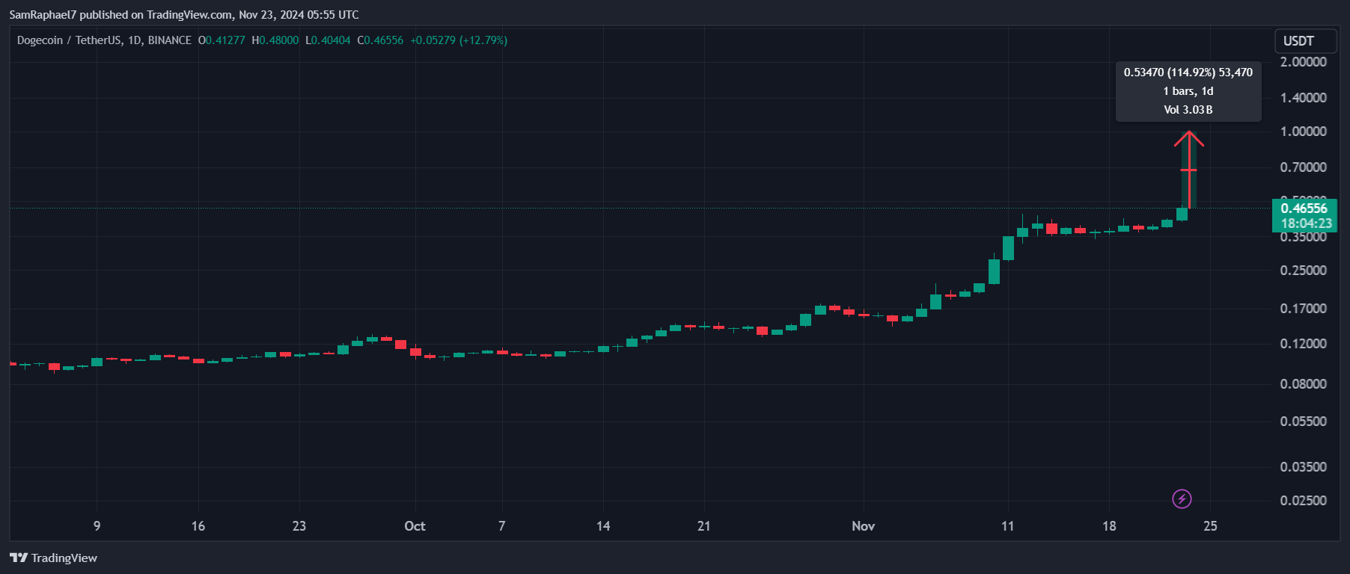Click the 'Nov' date axis label
The image size is (1350, 574).
[863, 526]
